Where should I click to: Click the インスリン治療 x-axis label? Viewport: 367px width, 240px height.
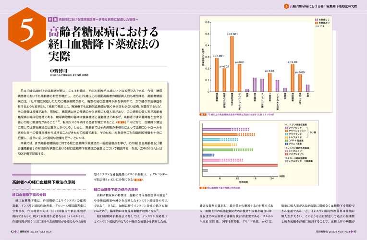point(262,100)
